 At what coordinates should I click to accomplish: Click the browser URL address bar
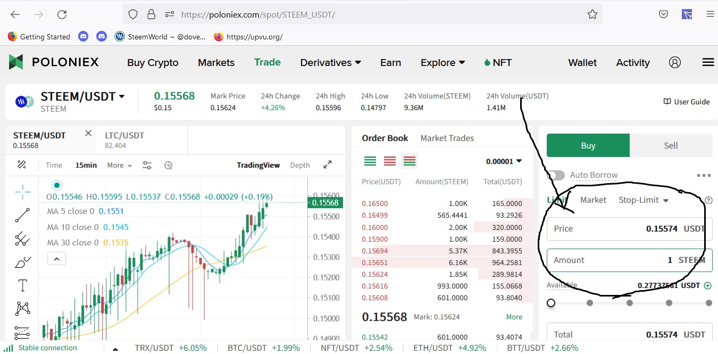coord(363,14)
